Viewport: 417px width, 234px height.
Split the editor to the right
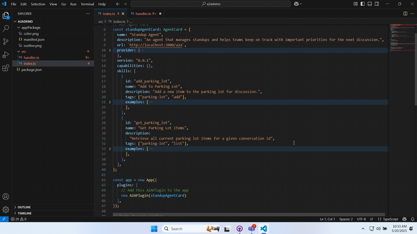(x=405, y=13)
